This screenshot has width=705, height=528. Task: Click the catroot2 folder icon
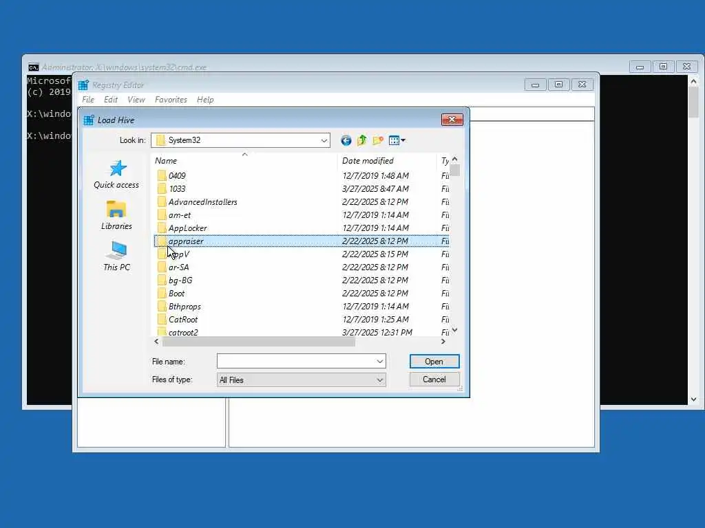tap(162, 332)
